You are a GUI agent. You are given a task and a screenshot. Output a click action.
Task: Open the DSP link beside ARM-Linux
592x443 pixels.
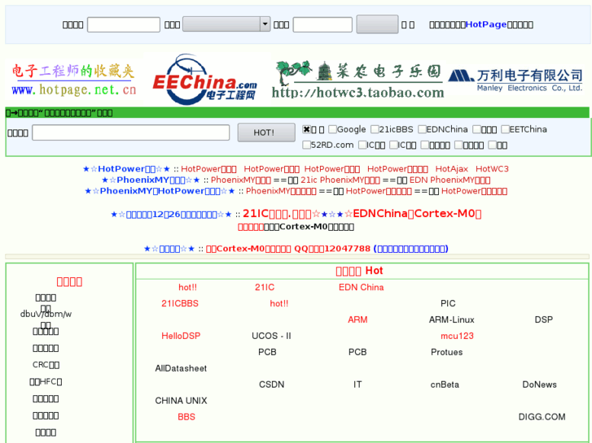click(x=544, y=319)
